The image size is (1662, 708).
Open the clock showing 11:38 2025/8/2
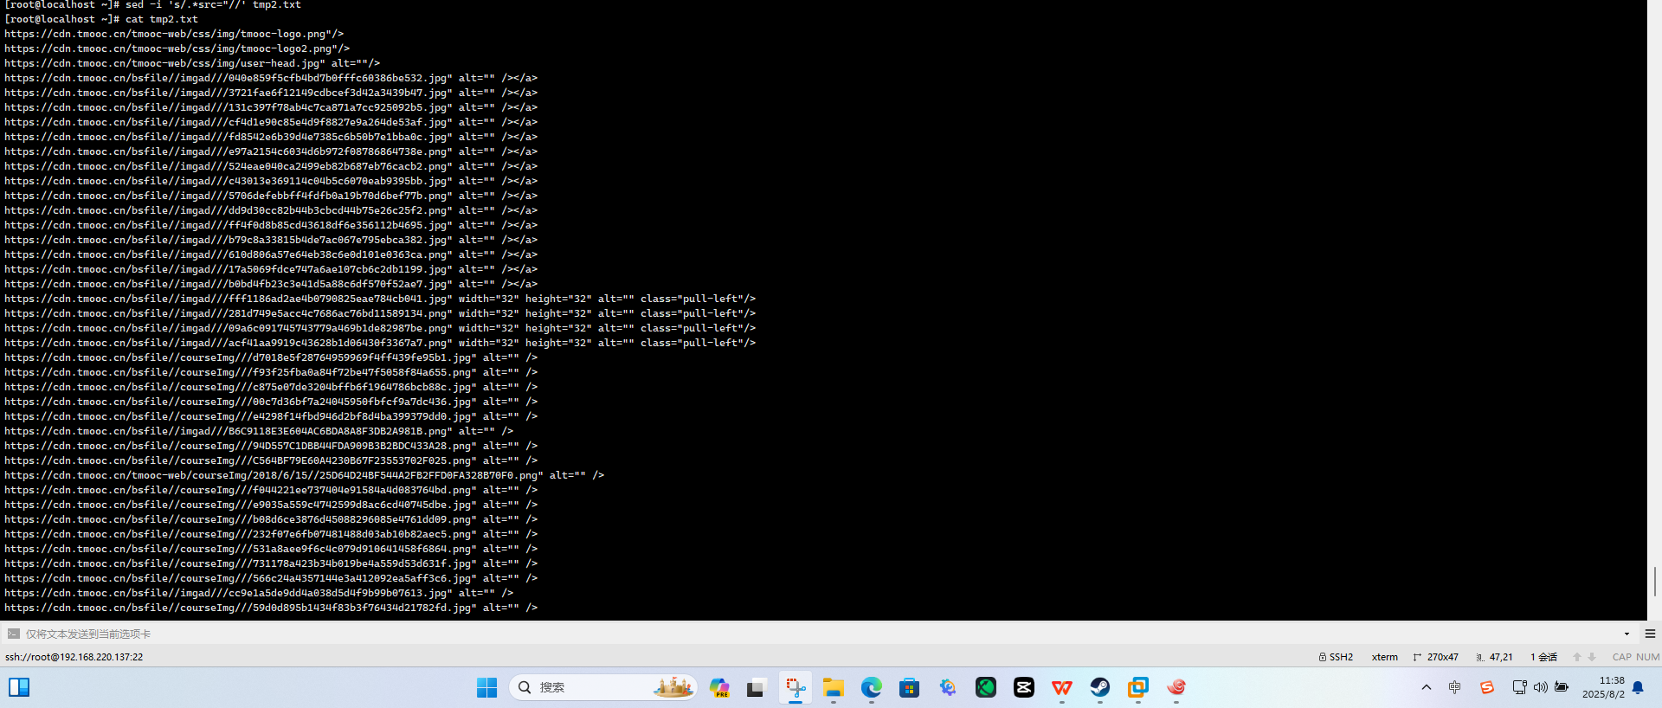pos(1603,687)
